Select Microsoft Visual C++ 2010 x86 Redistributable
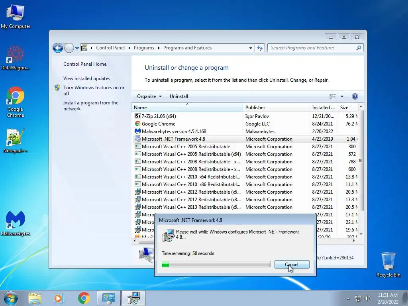This screenshot has width=408, height=306. pyautogui.click(x=245, y=184)
